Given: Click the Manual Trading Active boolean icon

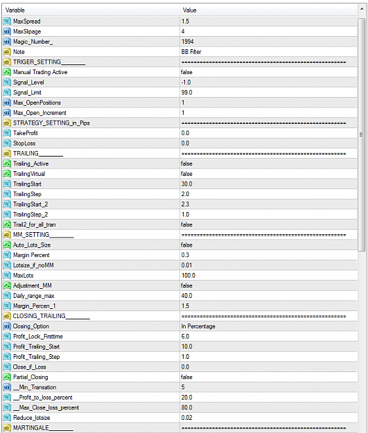Looking at the screenshot, I should click(x=7, y=72).
